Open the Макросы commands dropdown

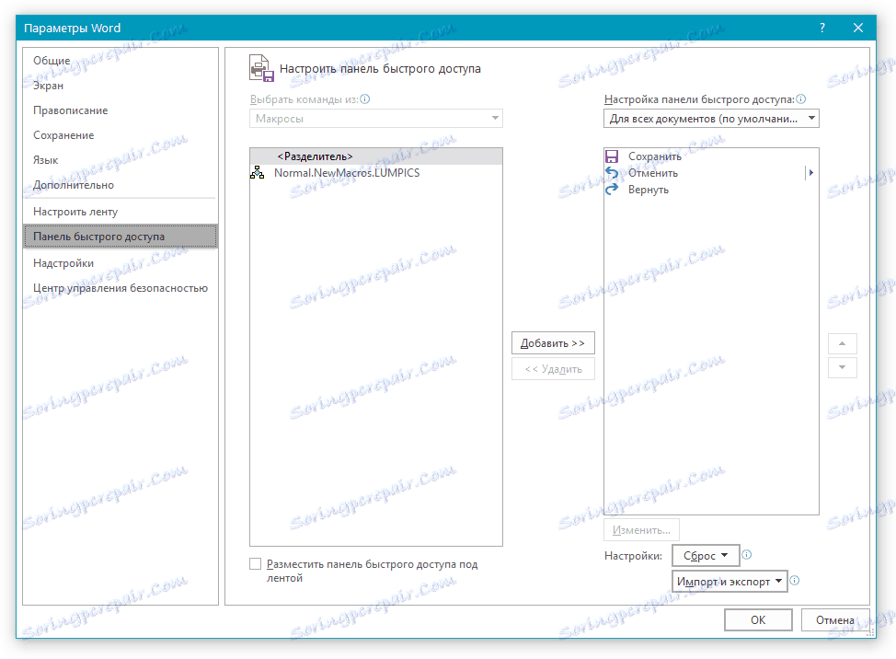click(x=376, y=119)
